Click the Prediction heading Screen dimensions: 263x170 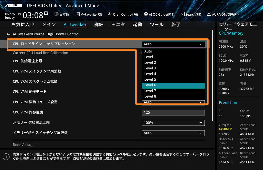pos(228,103)
